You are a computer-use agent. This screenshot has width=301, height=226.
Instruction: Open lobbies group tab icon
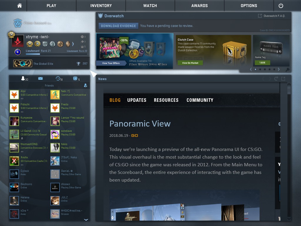click(x=75, y=78)
